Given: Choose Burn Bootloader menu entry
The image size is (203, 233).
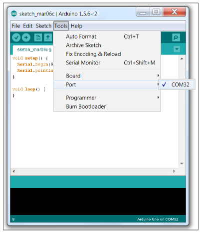Looking at the screenshot, I should (x=107, y=106).
